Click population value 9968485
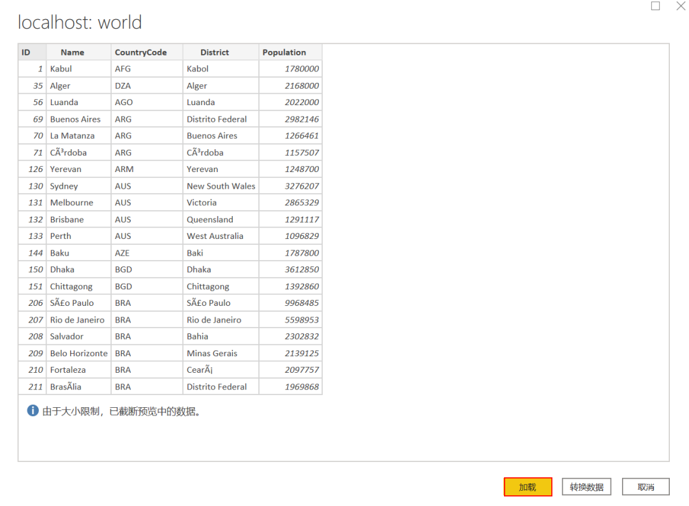689x506 pixels. [x=290, y=303]
